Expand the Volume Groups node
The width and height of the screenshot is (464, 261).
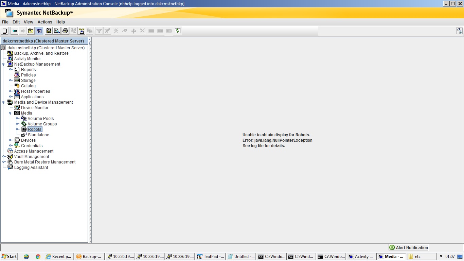(17, 124)
